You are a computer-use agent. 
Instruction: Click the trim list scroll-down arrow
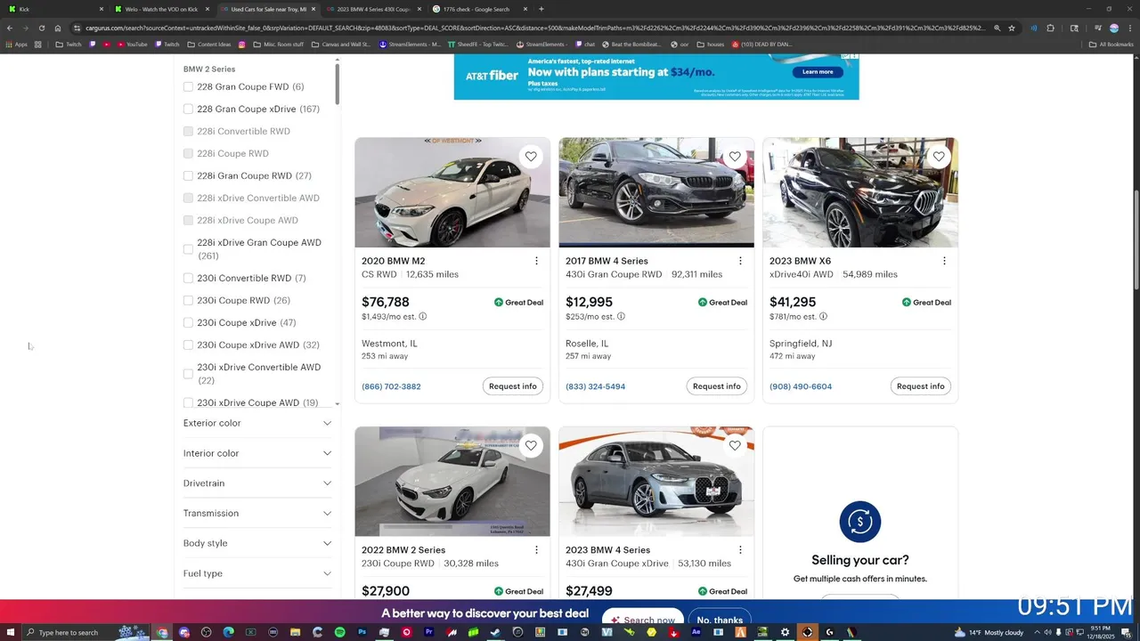337,404
